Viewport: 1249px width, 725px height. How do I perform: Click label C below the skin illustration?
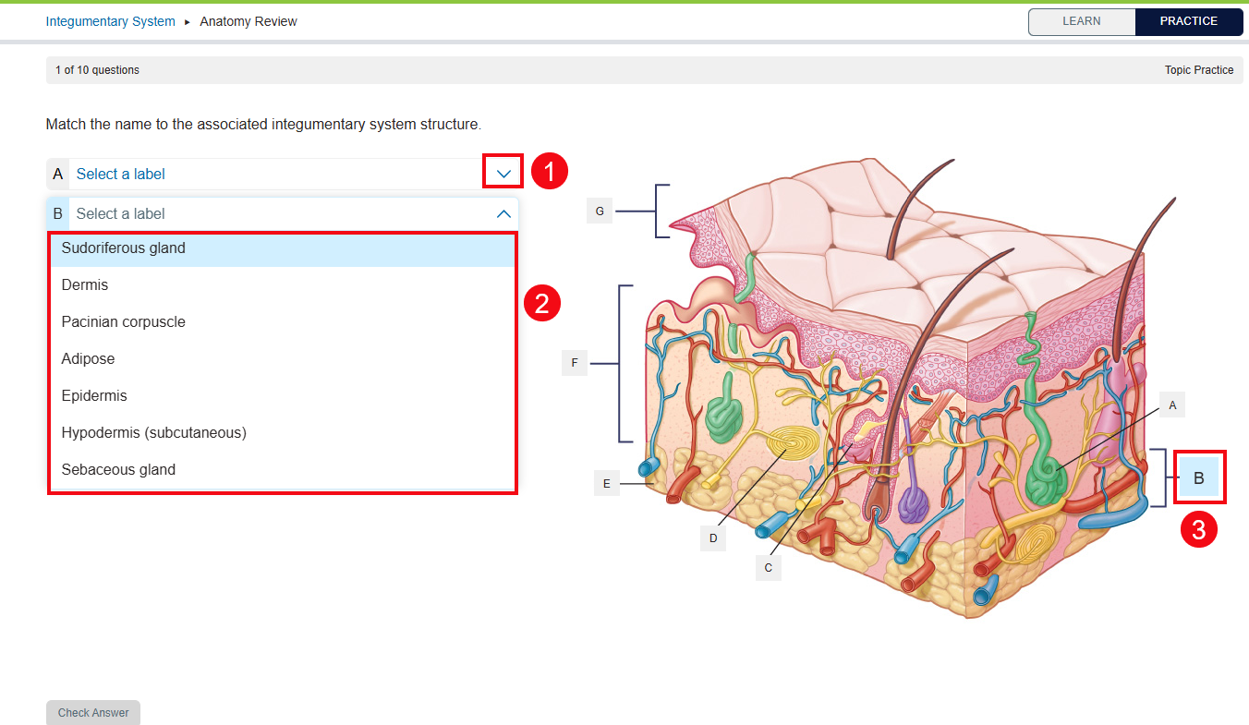[x=768, y=568]
